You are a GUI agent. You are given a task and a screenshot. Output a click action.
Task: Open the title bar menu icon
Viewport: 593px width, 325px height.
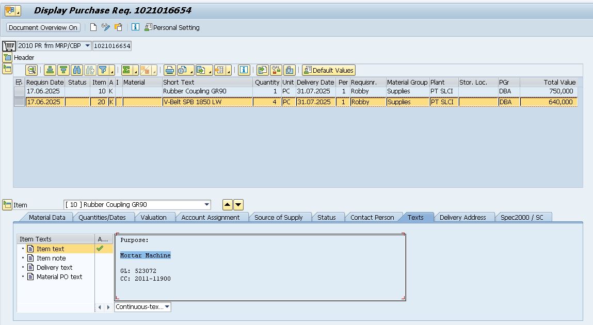pyautogui.click(x=12, y=11)
